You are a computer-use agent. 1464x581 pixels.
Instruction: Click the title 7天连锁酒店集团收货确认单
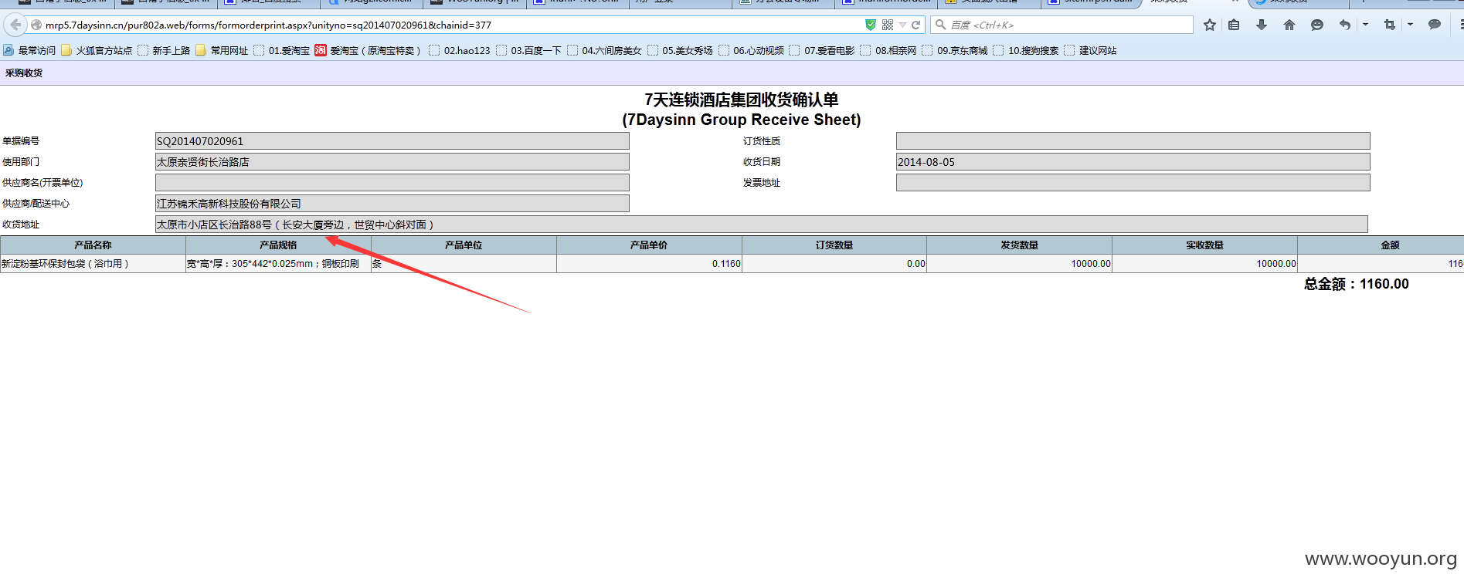point(742,100)
